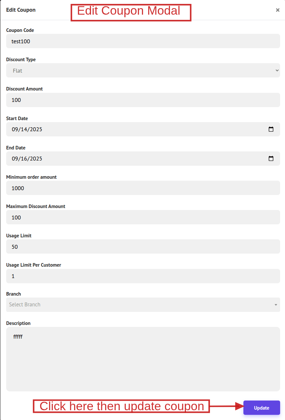Click the End Date field value
The width and height of the screenshot is (285, 420).
(27, 159)
